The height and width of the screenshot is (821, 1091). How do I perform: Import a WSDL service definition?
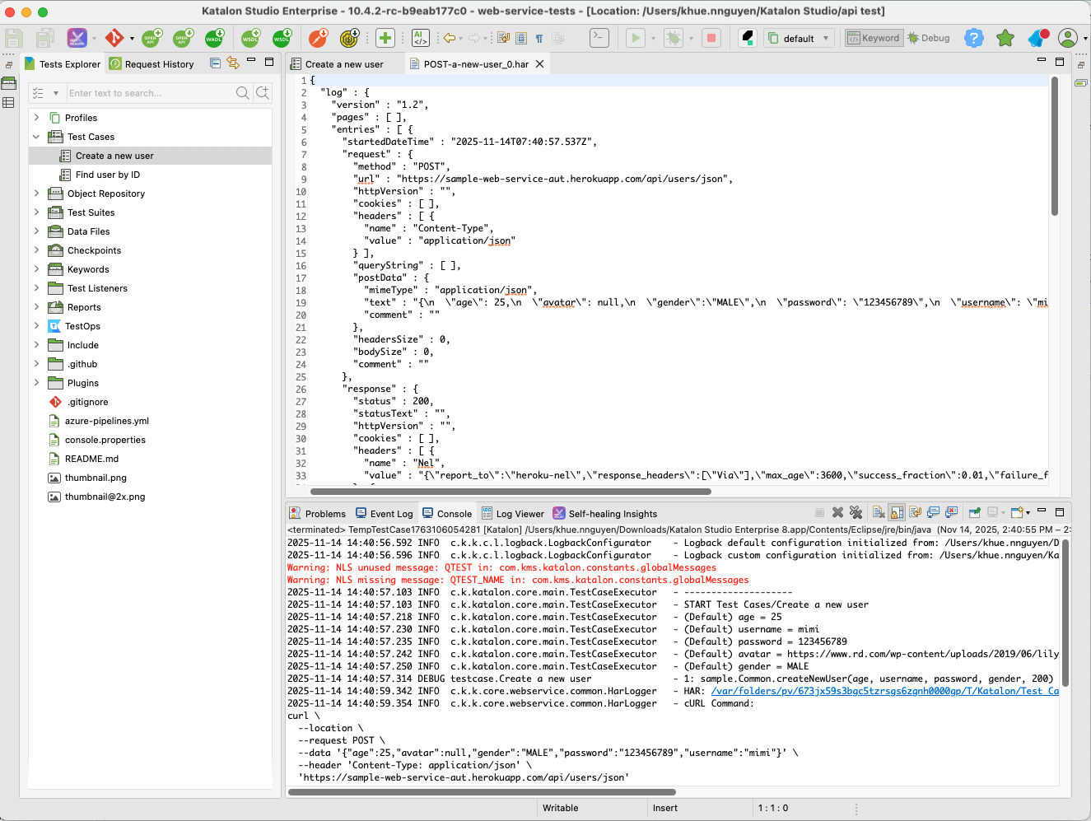(x=281, y=37)
